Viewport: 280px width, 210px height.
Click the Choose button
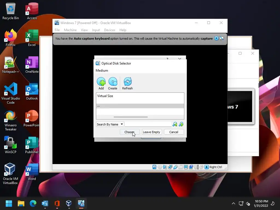(129, 132)
